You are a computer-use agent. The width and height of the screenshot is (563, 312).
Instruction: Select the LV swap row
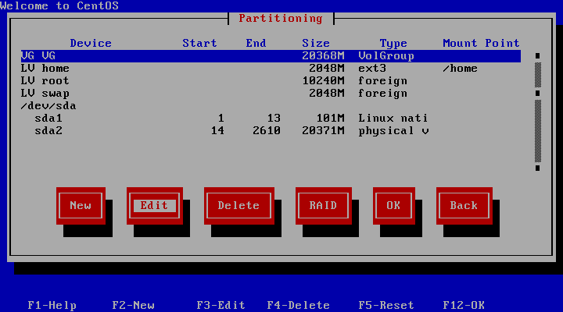click(x=271, y=94)
